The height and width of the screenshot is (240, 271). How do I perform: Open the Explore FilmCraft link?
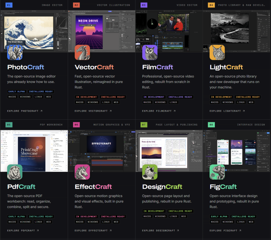(x=159, y=111)
